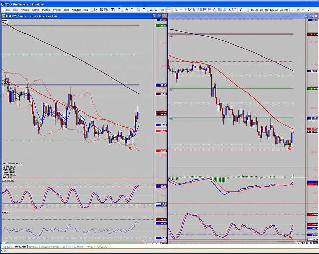
Task: Click the green chart indicator icon
Action: (162, 10)
